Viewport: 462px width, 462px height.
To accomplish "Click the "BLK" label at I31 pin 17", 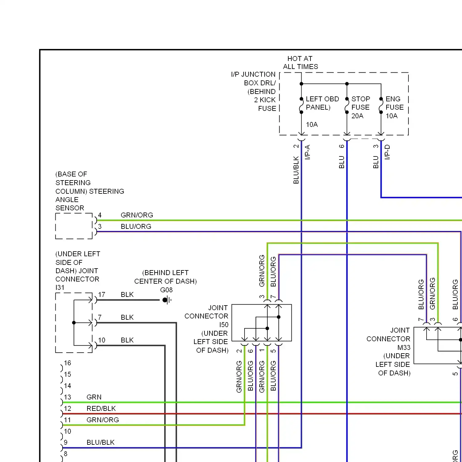I will coord(127,294).
